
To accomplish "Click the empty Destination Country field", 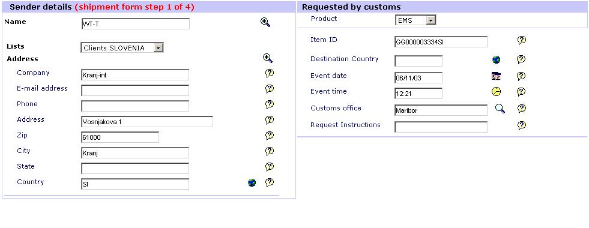I will tap(418, 61).
